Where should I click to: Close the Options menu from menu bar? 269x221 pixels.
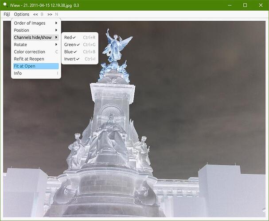pos(22,15)
